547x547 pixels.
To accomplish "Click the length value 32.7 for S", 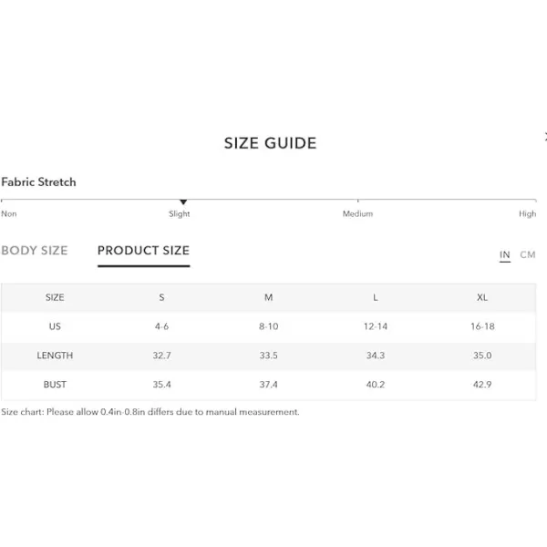I will 161,356.
